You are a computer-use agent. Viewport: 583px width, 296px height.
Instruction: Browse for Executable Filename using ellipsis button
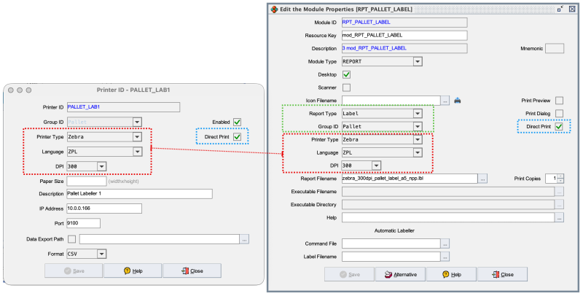pos(559,192)
